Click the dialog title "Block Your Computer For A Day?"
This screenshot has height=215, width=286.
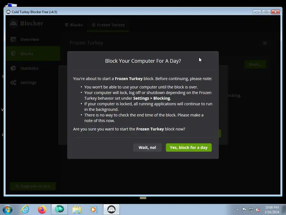[143, 61]
